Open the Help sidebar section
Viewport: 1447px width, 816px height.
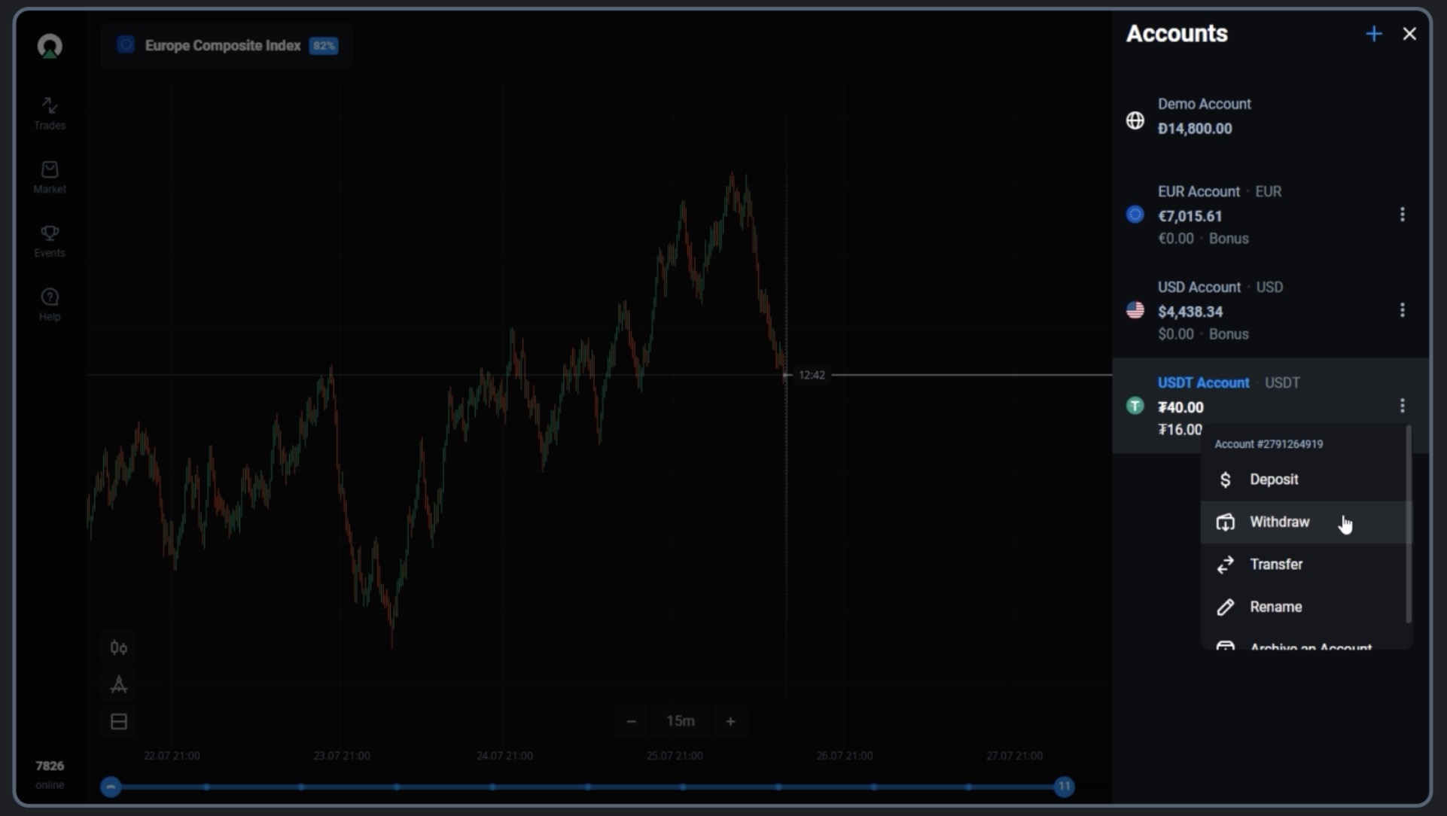click(x=50, y=305)
